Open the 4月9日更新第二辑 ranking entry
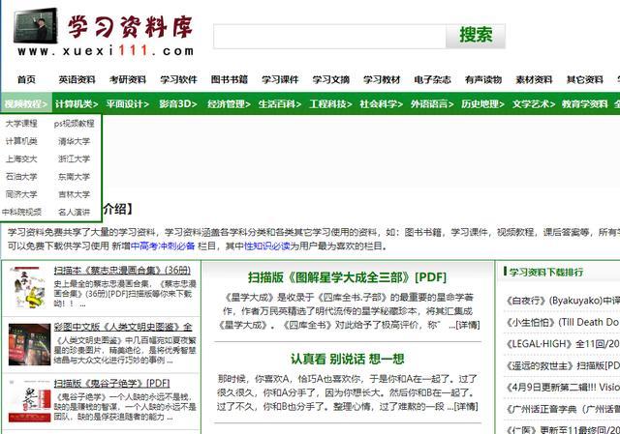 tap(562, 388)
